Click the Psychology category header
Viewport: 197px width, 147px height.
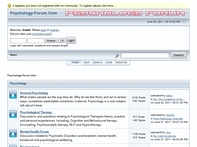pyautogui.click(x=18, y=83)
